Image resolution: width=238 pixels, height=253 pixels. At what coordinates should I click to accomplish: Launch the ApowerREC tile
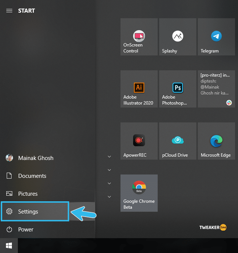point(139,141)
